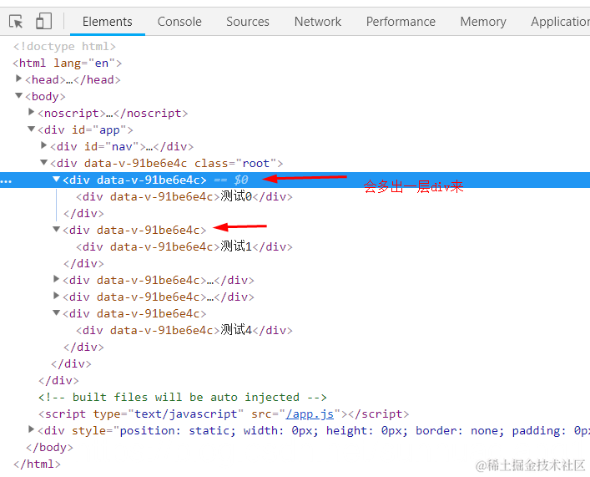Select the <!doctype html> line
The height and width of the screenshot is (477, 590).
coord(64,46)
